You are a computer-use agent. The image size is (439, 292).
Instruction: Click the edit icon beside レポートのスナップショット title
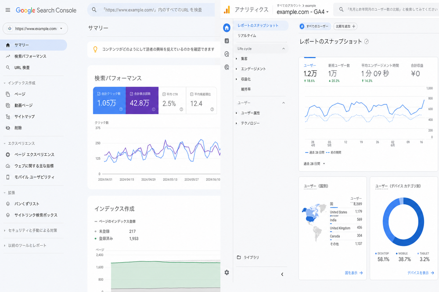tap(367, 42)
